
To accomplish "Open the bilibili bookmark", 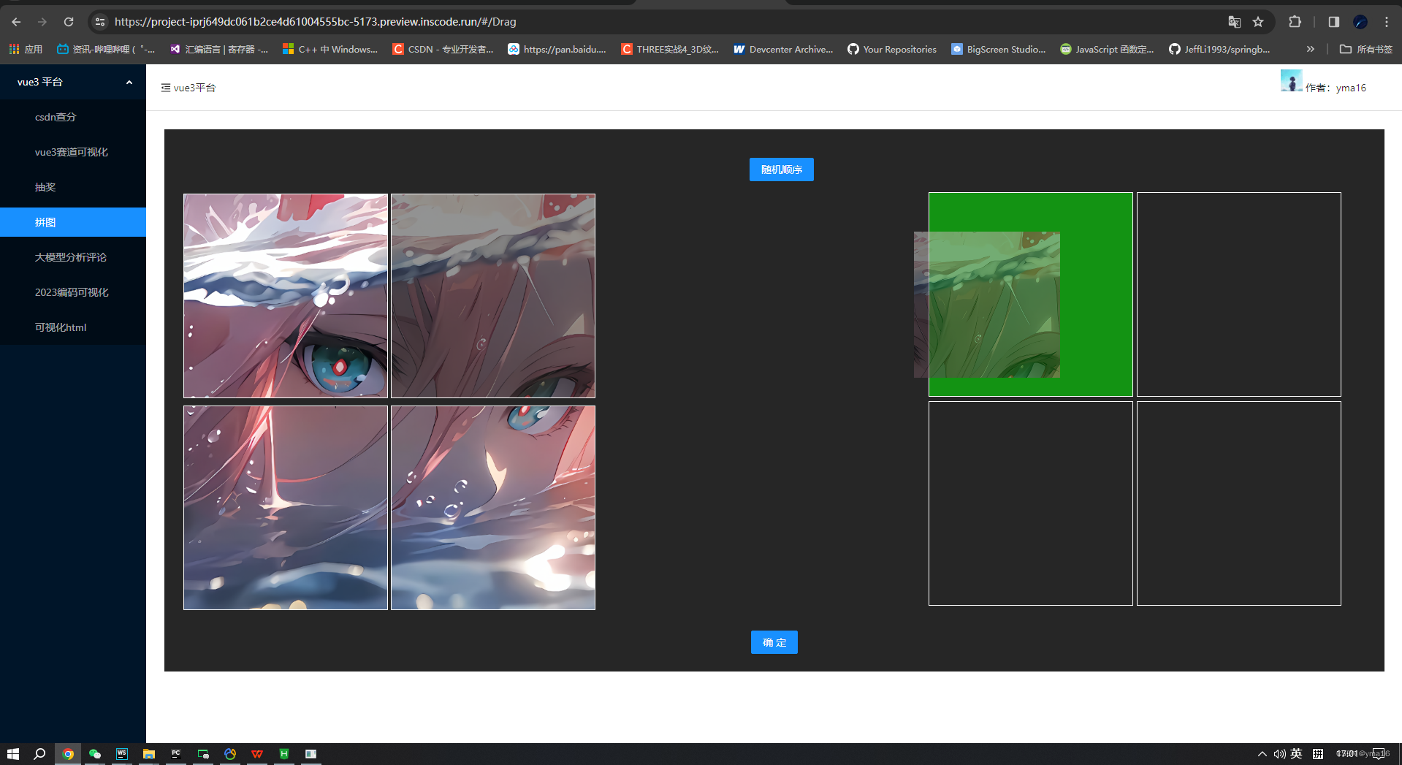I will 106,49.
